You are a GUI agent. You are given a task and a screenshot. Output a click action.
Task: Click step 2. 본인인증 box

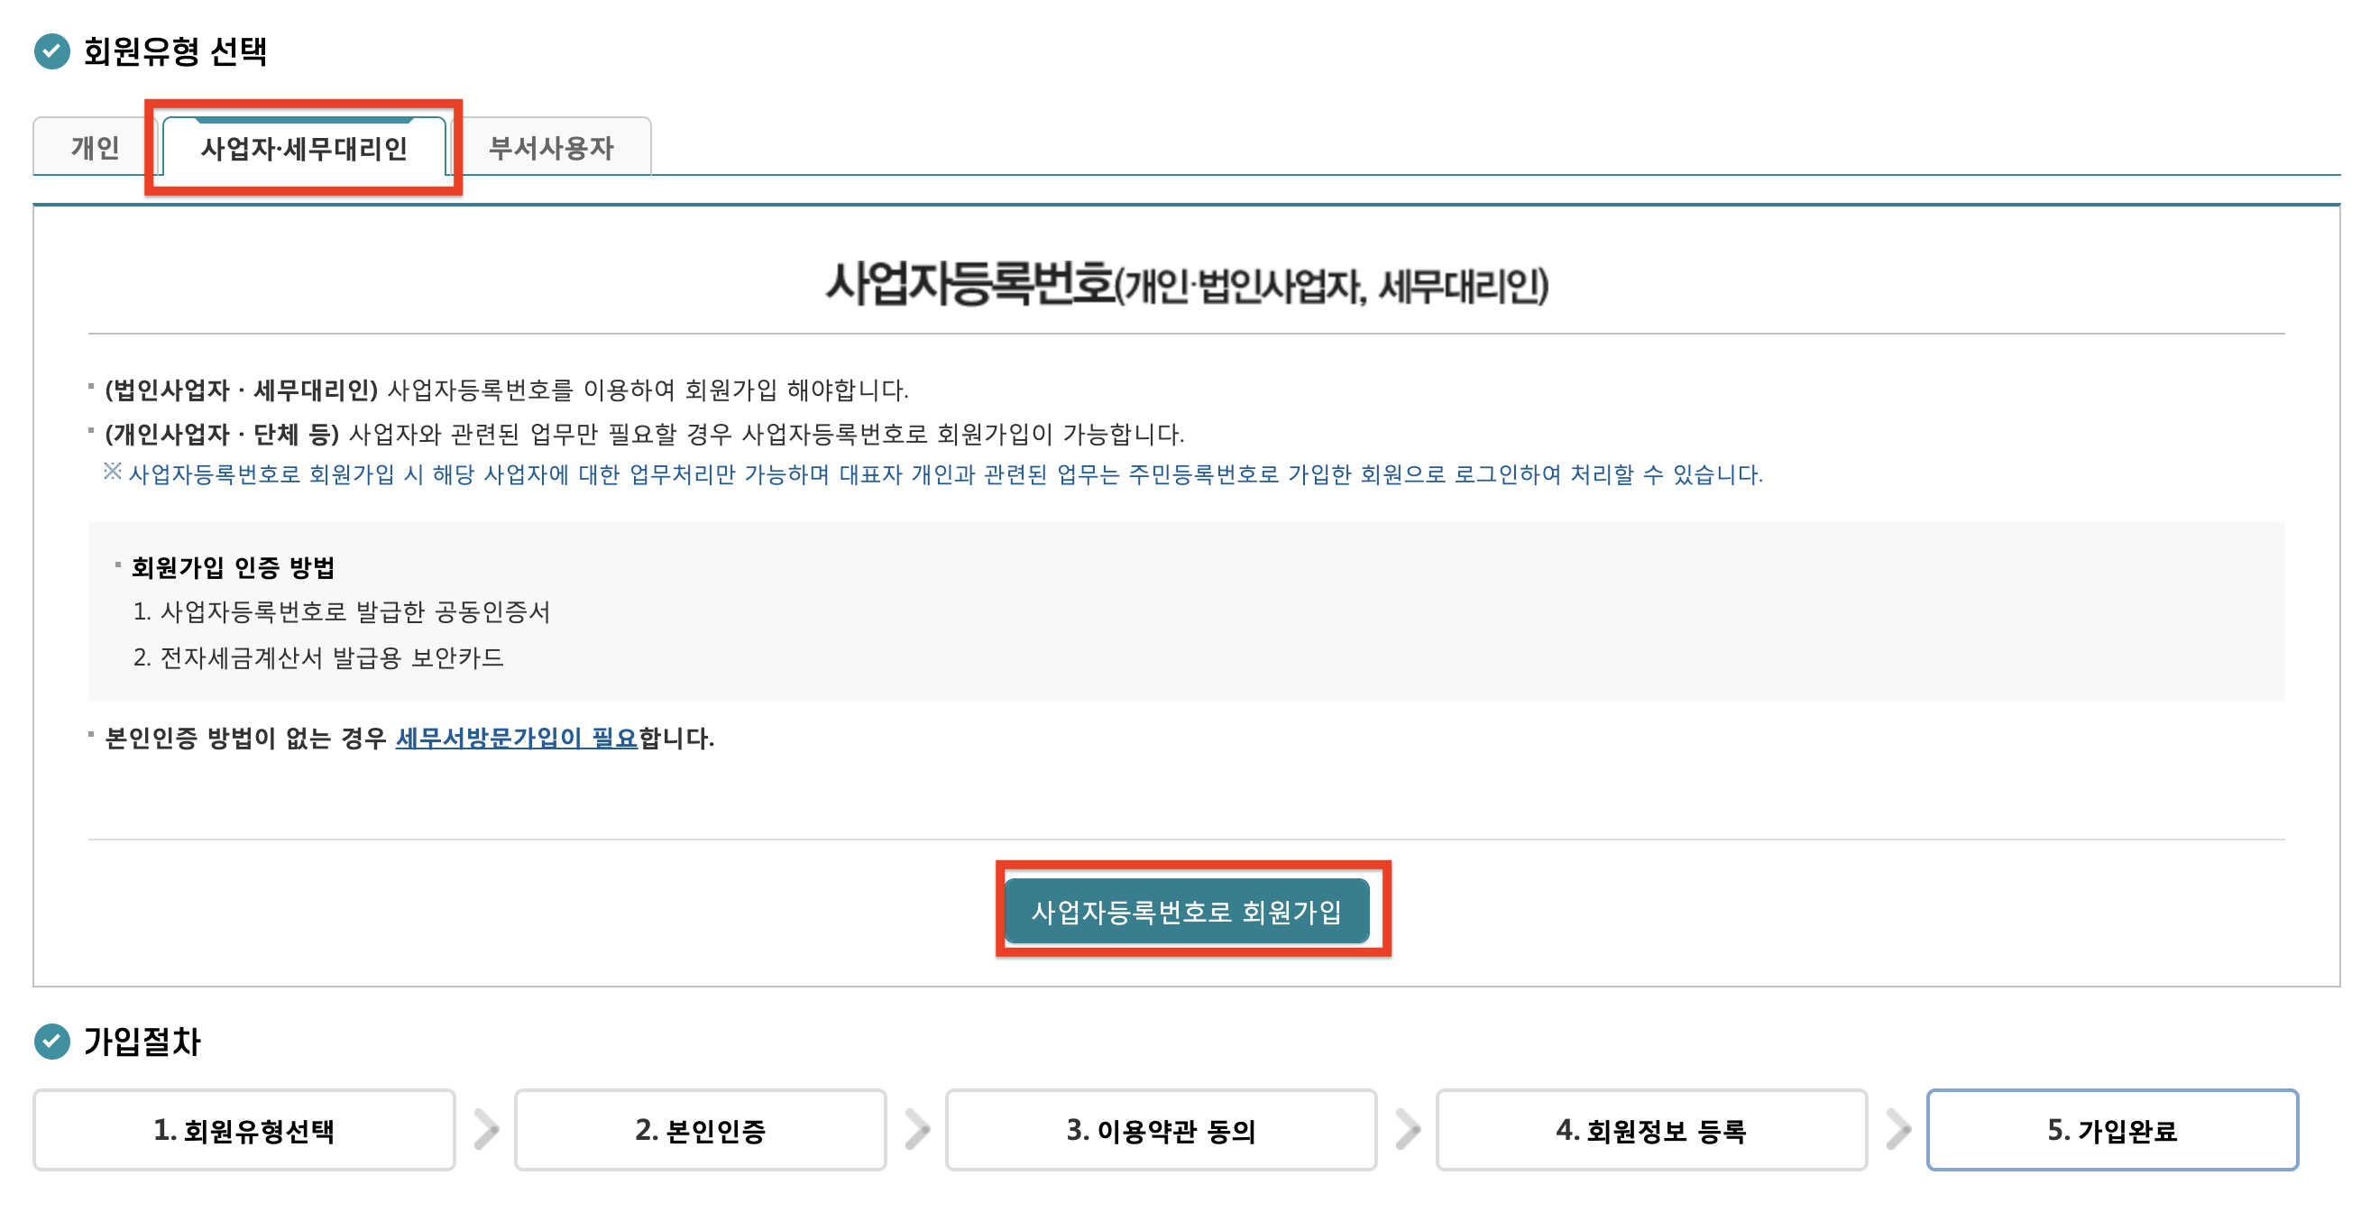coord(700,1129)
